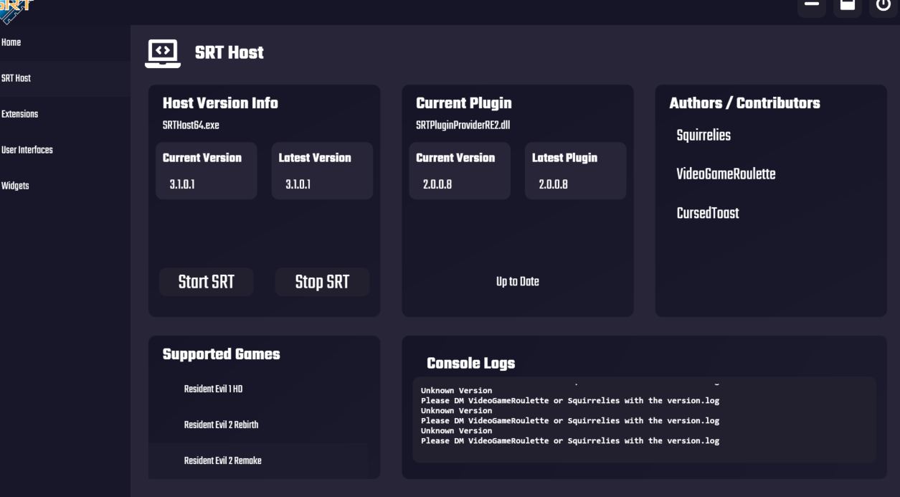Image resolution: width=900 pixels, height=497 pixels.
Task: Select Resident Evil 2 Rebirth game
Action: pyautogui.click(x=258, y=425)
